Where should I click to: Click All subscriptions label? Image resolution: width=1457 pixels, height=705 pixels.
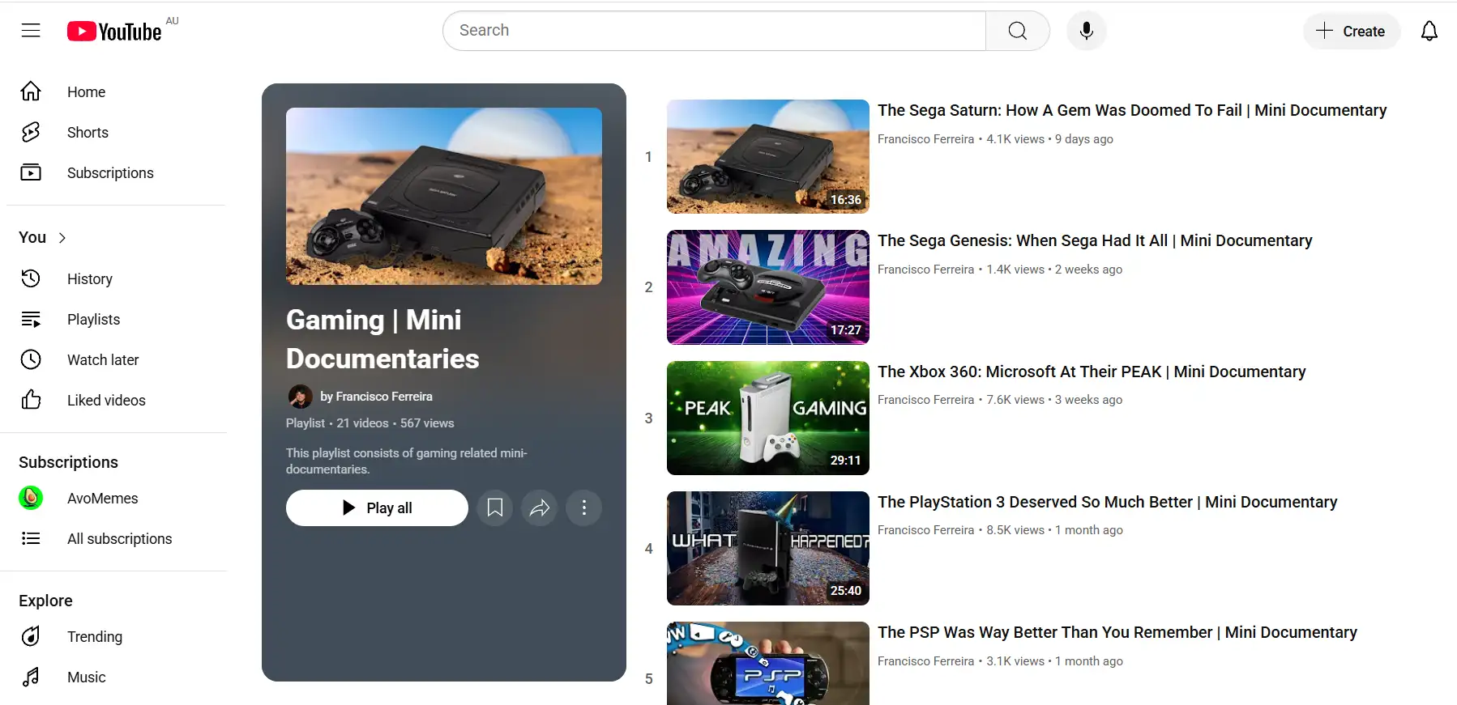click(x=120, y=538)
